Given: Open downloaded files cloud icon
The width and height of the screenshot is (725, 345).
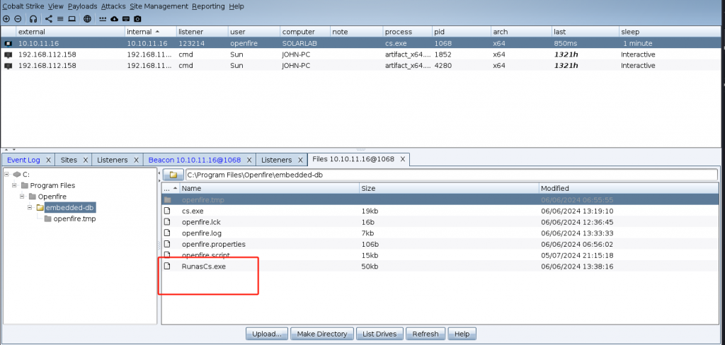Looking at the screenshot, I should [x=114, y=19].
